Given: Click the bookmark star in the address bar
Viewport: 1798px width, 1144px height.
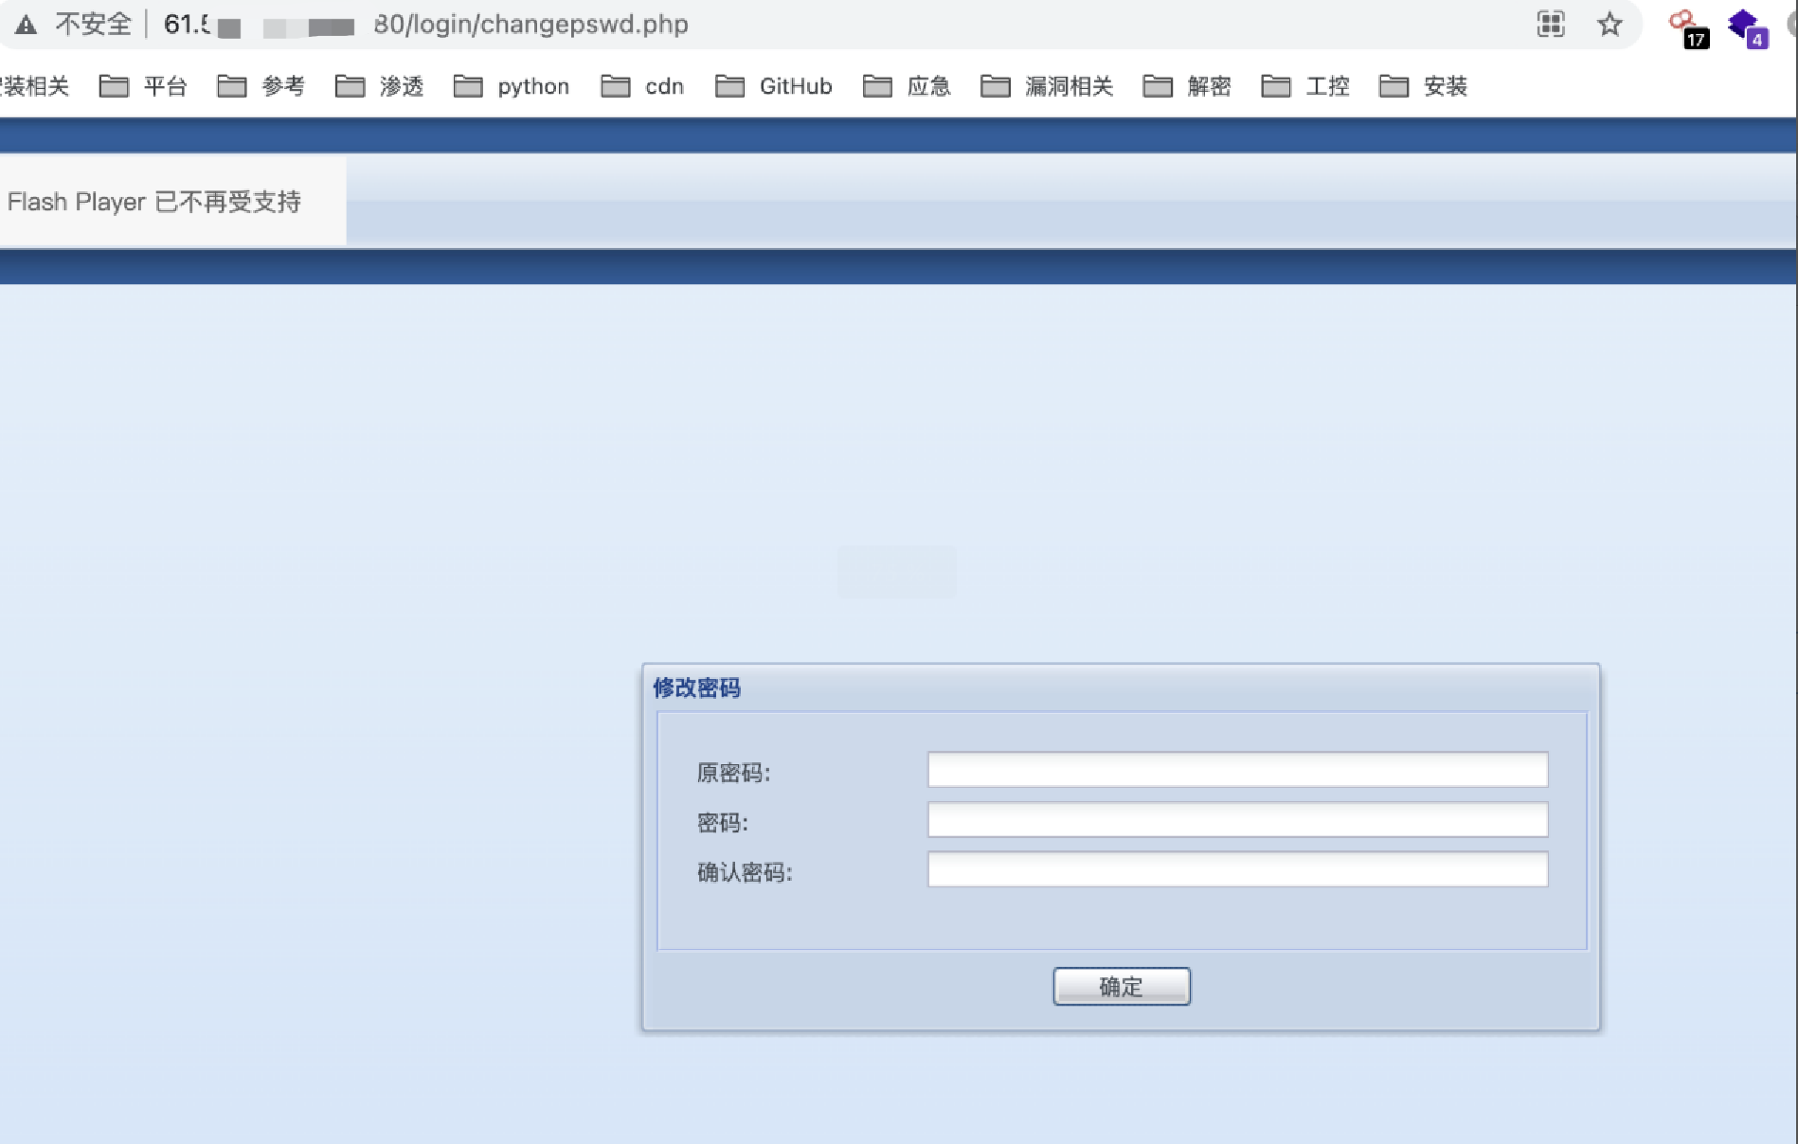Looking at the screenshot, I should click(1609, 26).
